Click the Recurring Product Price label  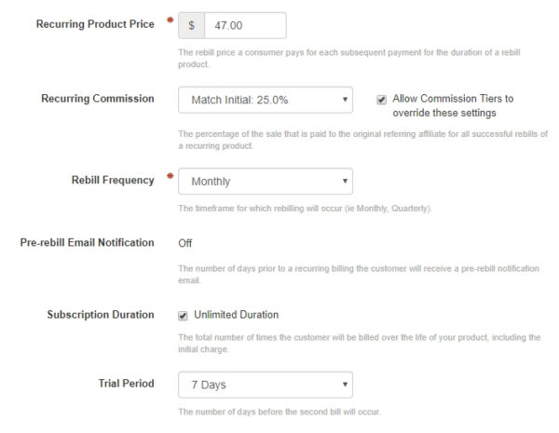95,23
